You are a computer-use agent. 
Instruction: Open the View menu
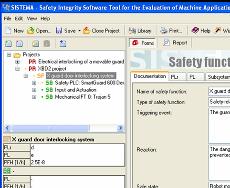tap(32, 19)
